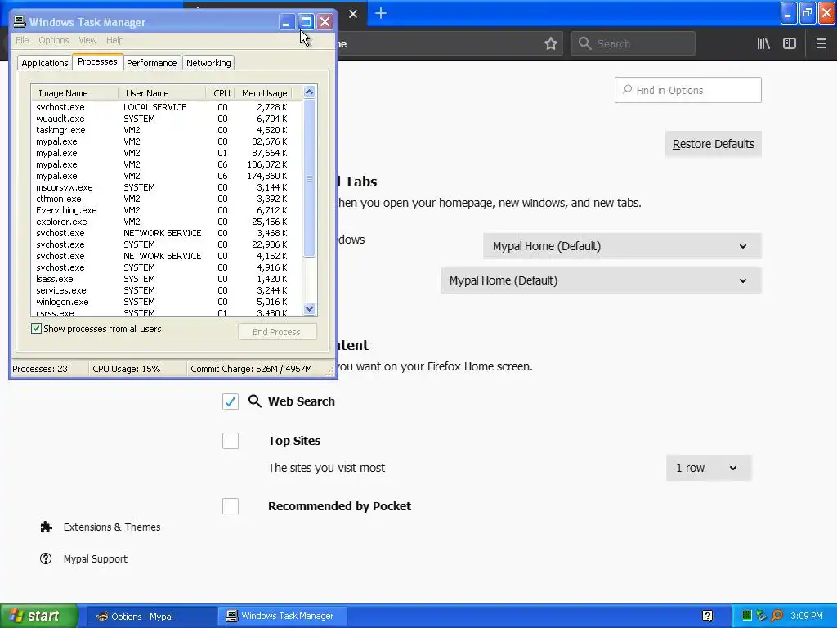The height and width of the screenshot is (628, 837).
Task: Open the File menu in Task Manager
Action: [22, 40]
